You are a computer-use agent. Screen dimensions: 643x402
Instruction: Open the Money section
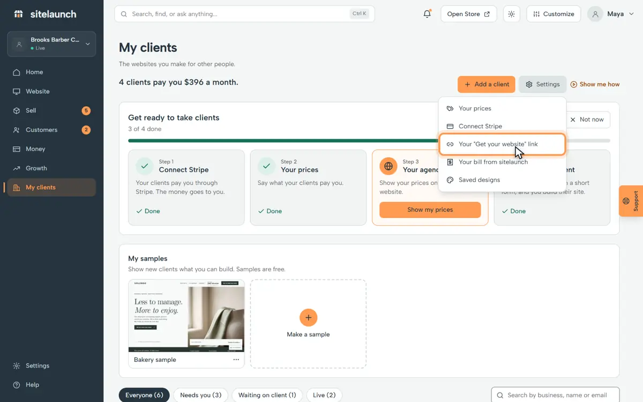coord(51,149)
